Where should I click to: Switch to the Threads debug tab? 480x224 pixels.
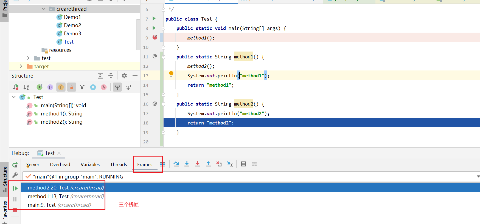119,165
